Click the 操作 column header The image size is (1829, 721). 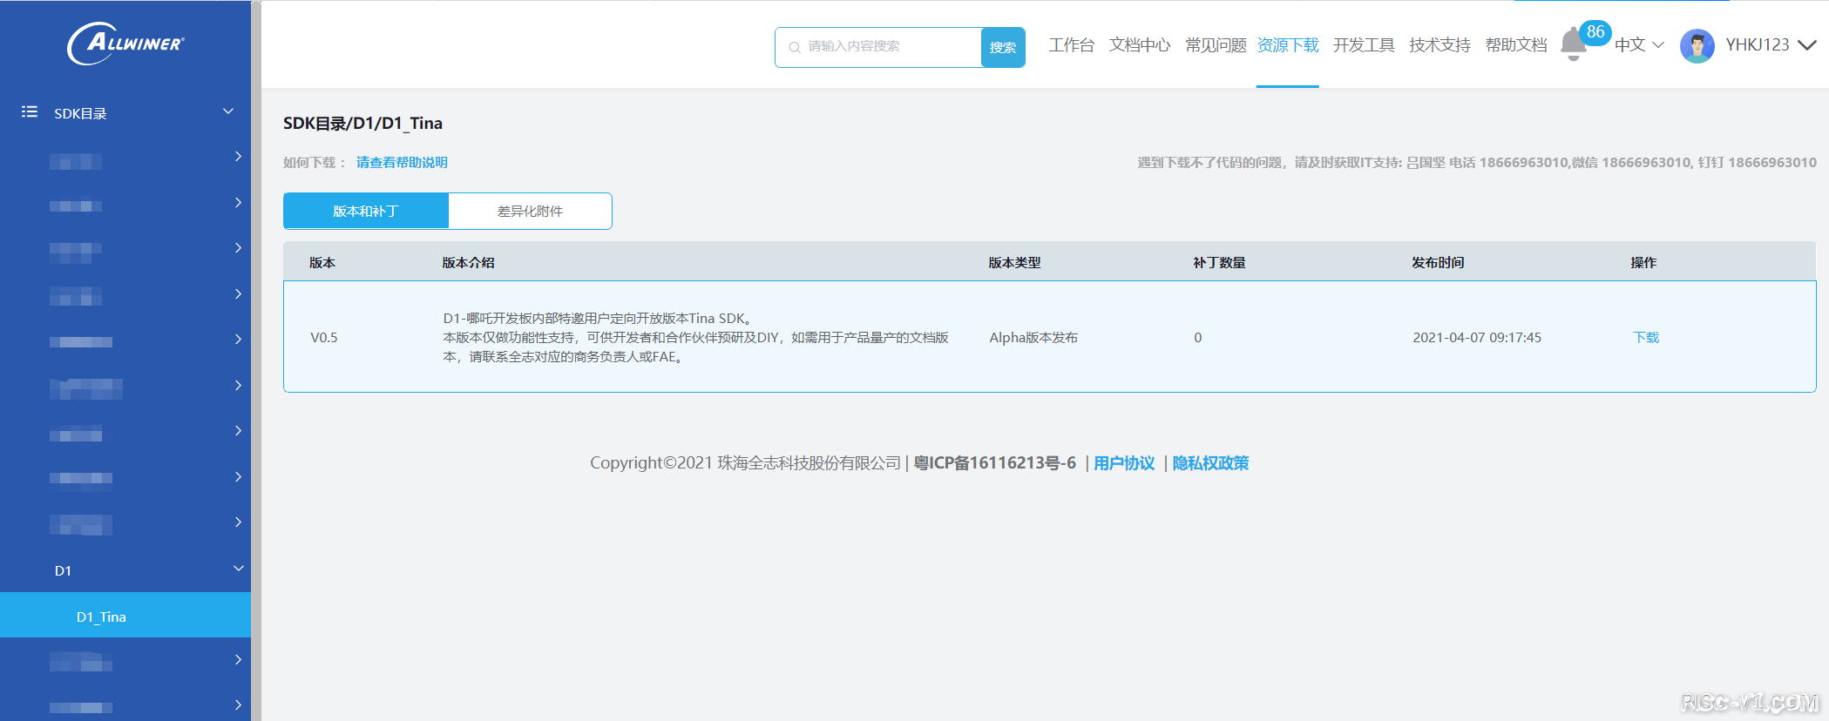1643,262
